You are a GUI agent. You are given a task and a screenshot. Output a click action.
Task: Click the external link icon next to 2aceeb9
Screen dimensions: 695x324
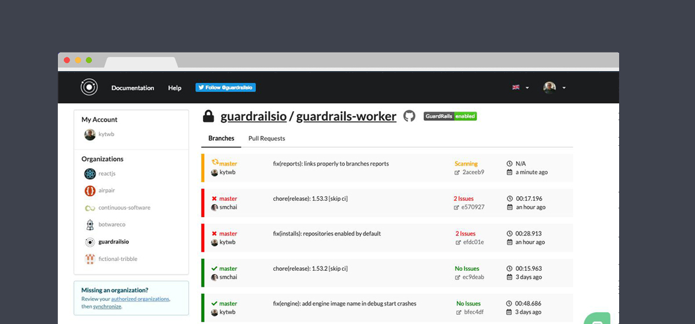tap(458, 172)
